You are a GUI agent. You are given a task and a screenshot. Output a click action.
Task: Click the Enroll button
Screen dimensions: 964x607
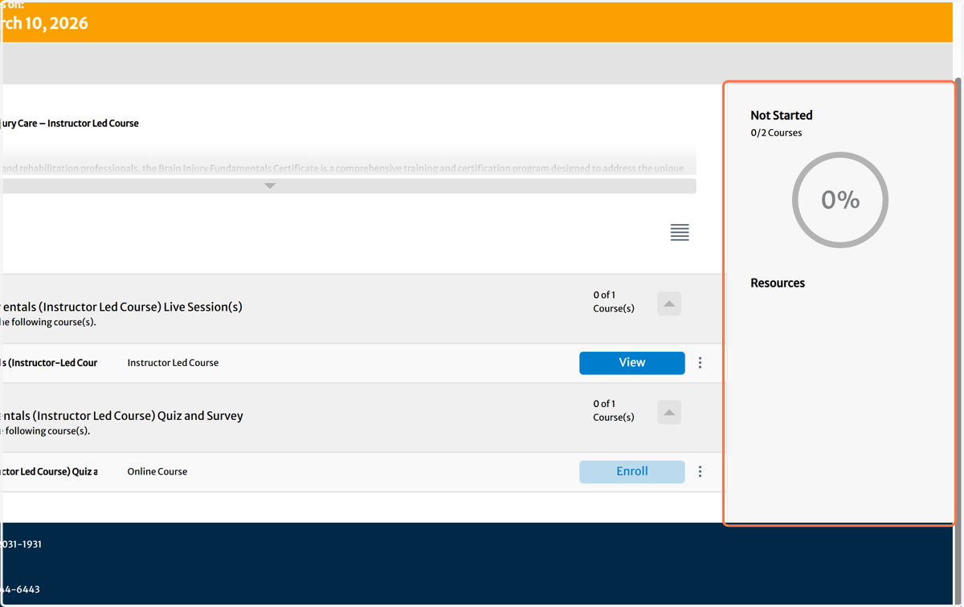632,471
